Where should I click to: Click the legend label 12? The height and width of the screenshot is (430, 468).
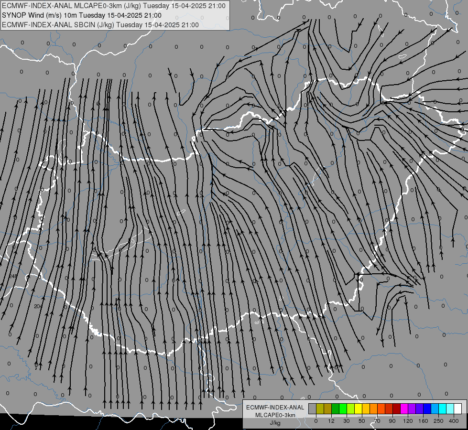tap(331, 421)
